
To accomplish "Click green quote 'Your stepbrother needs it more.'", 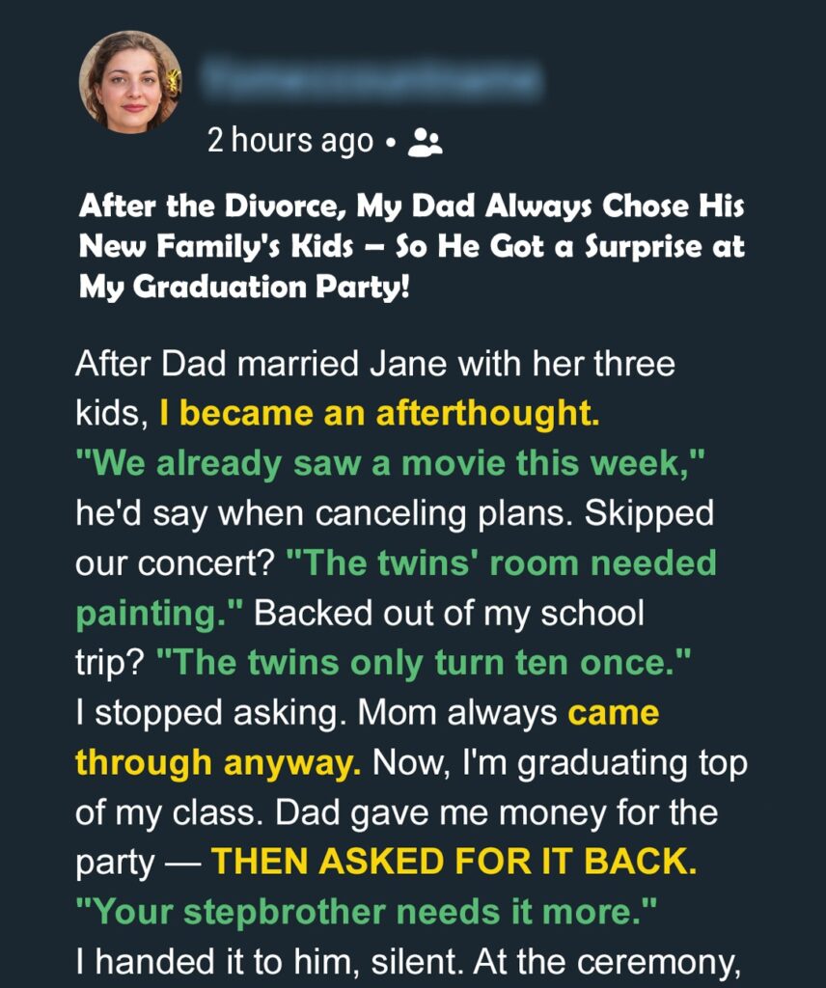I will point(366,911).
